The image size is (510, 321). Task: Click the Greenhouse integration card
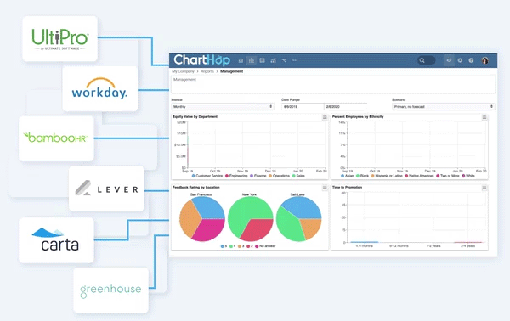pos(110,290)
